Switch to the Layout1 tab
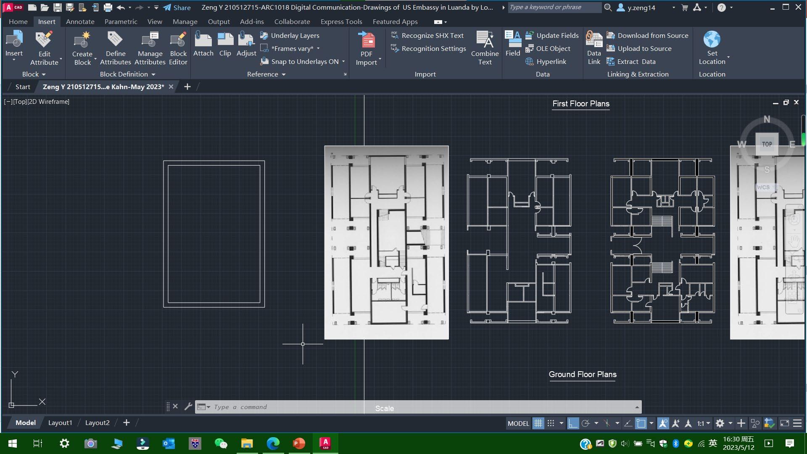 (x=60, y=422)
